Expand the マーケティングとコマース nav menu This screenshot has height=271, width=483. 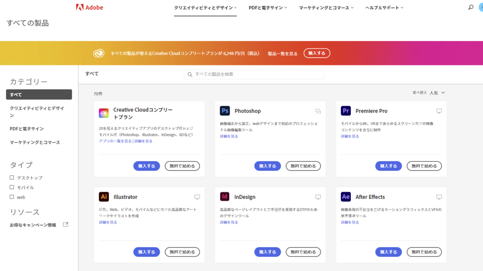click(x=326, y=8)
